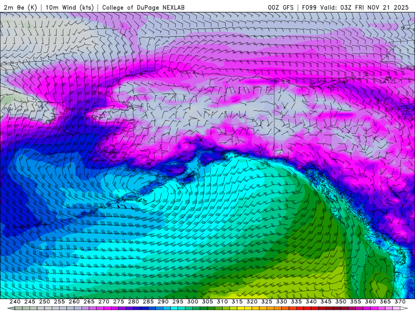Click the 355 scale label
The image size is (415, 311).
pyautogui.click(x=356, y=302)
